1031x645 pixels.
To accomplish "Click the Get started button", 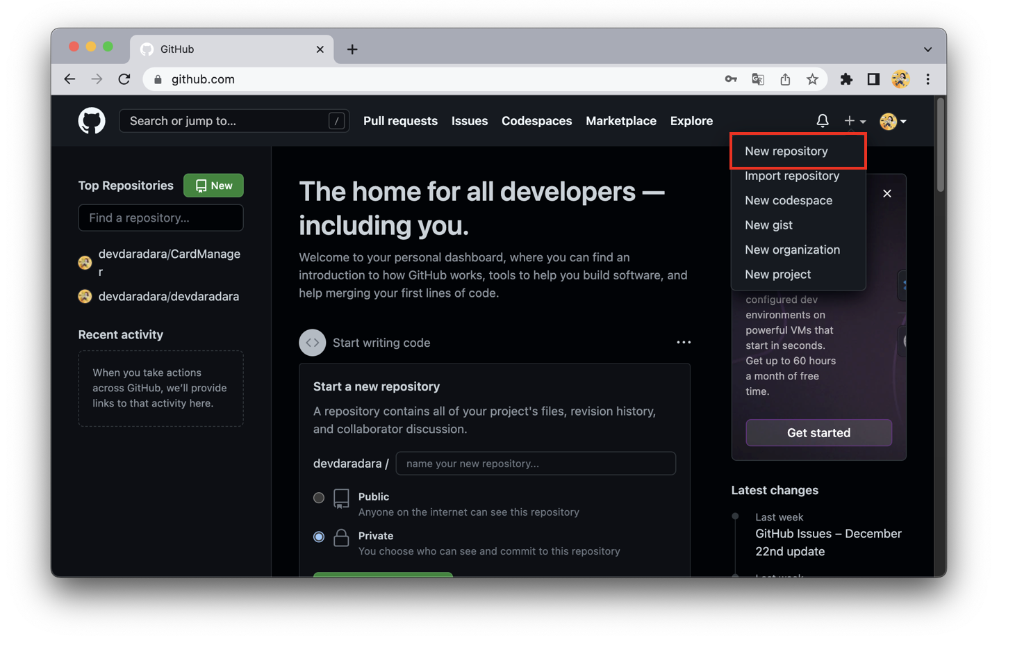I will 818,432.
